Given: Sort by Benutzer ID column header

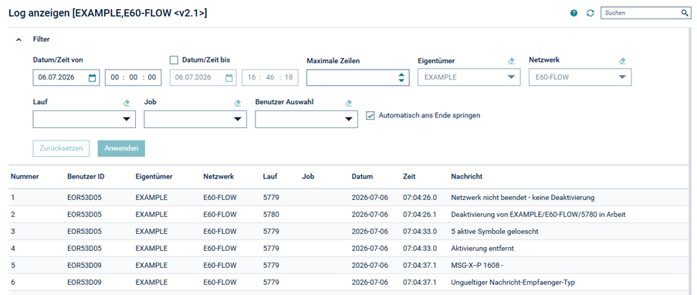Looking at the screenshot, I should click(86, 177).
